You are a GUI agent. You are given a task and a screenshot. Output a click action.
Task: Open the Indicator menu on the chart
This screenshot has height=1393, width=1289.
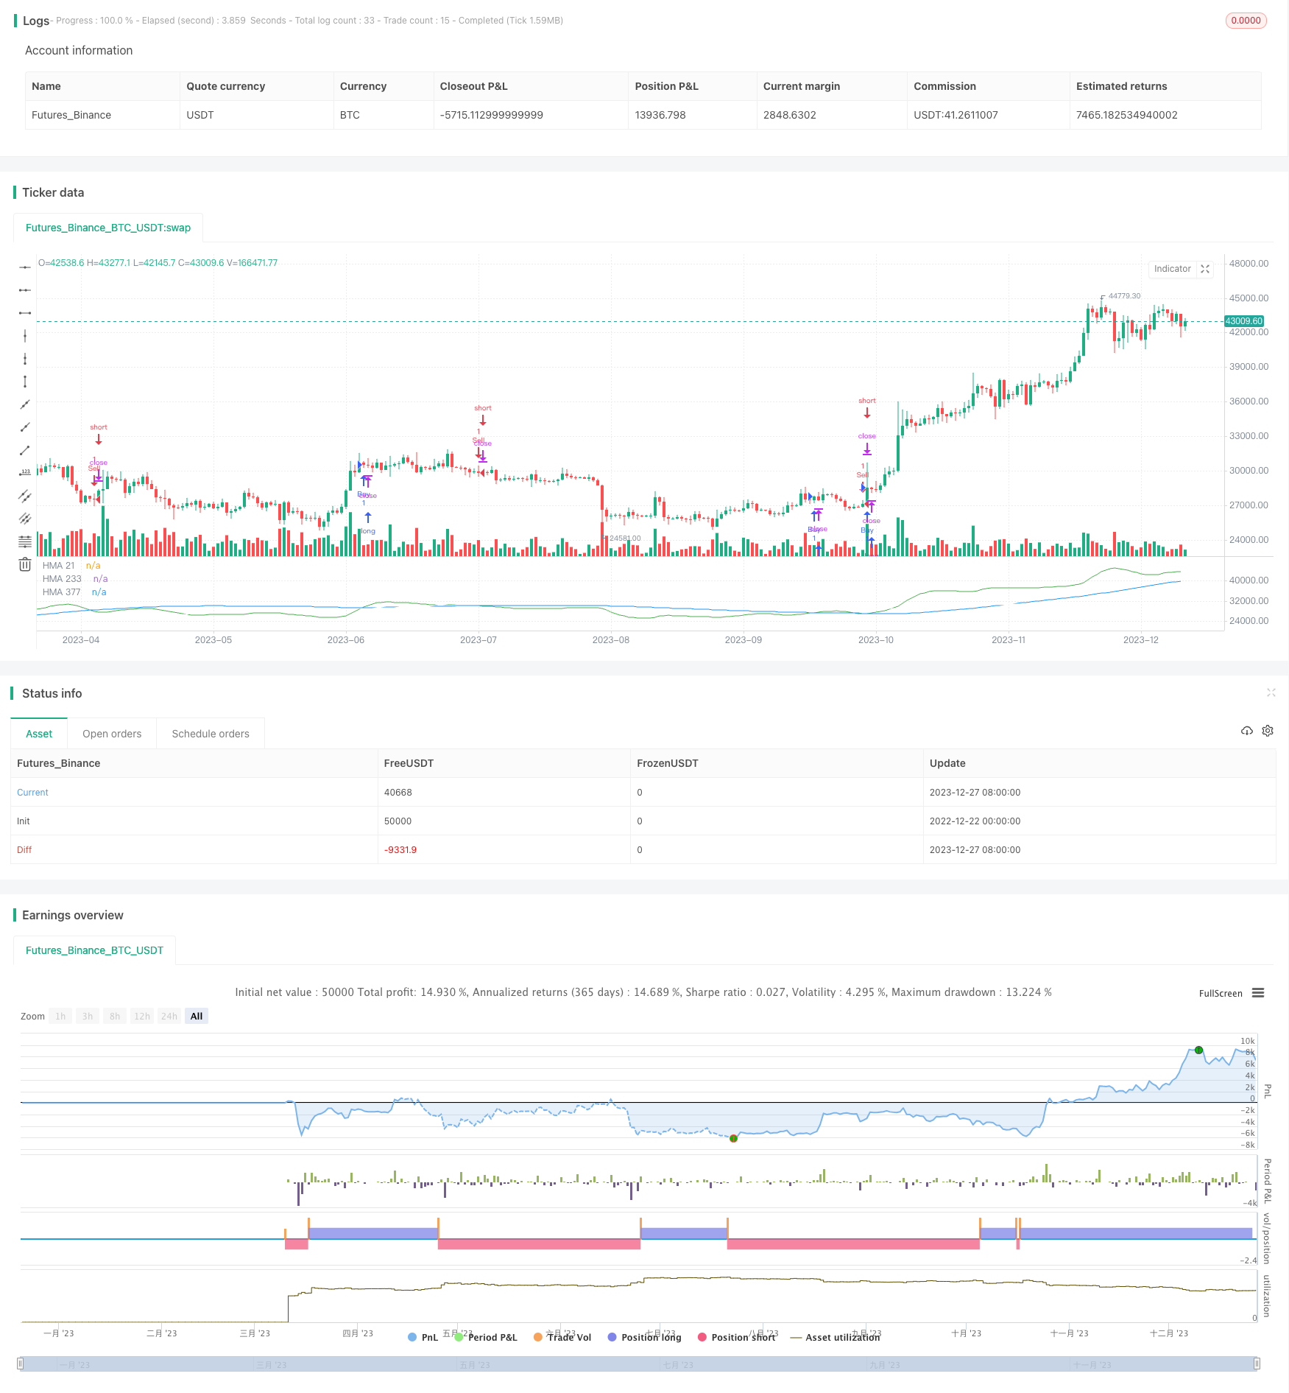1172,269
